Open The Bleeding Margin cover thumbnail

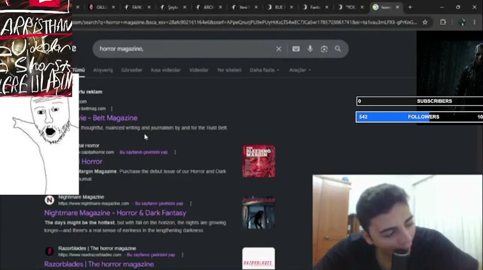[x=259, y=161]
